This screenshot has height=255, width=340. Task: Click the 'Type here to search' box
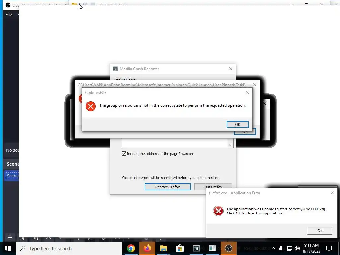pyautogui.click(x=69, y=248)
